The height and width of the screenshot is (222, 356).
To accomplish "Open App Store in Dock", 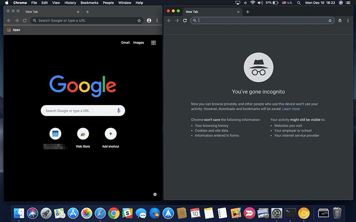I will (x=73, y=213).
